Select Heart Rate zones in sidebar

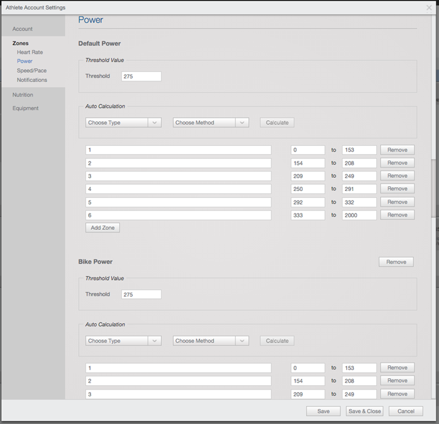pos(30,52)
